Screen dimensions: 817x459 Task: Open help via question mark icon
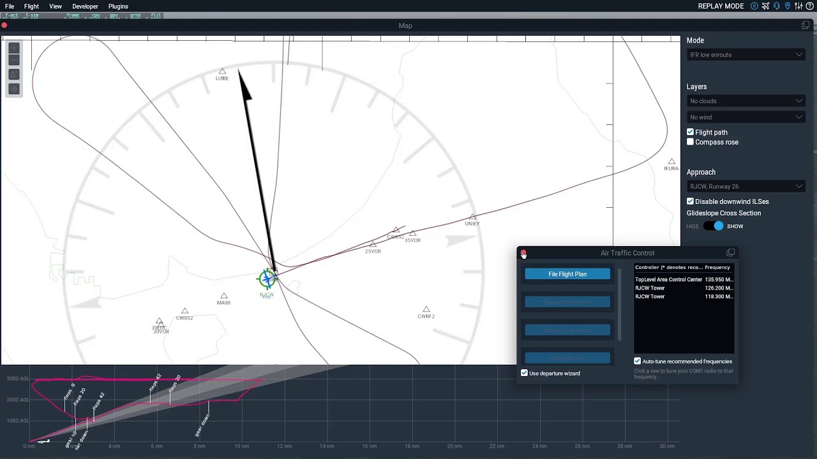click(x=809, y=6)
